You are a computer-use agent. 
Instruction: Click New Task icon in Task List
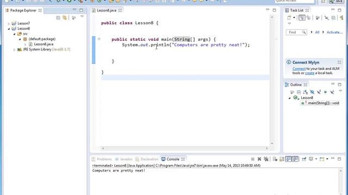289,18
